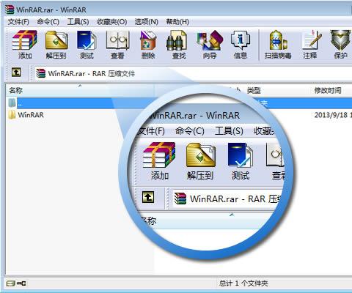Sort by the 修改时间 column header
The width and height of the screenshot is (352, 293).
coord(328,91)
